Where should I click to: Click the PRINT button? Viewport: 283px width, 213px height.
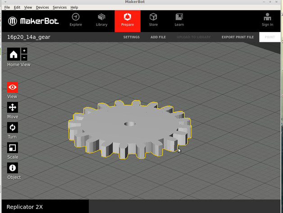click(270, 37)
